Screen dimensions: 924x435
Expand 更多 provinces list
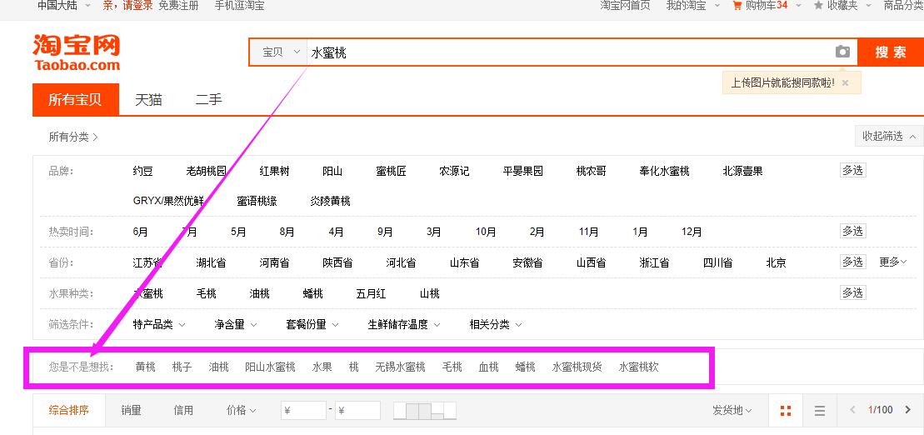893,262
